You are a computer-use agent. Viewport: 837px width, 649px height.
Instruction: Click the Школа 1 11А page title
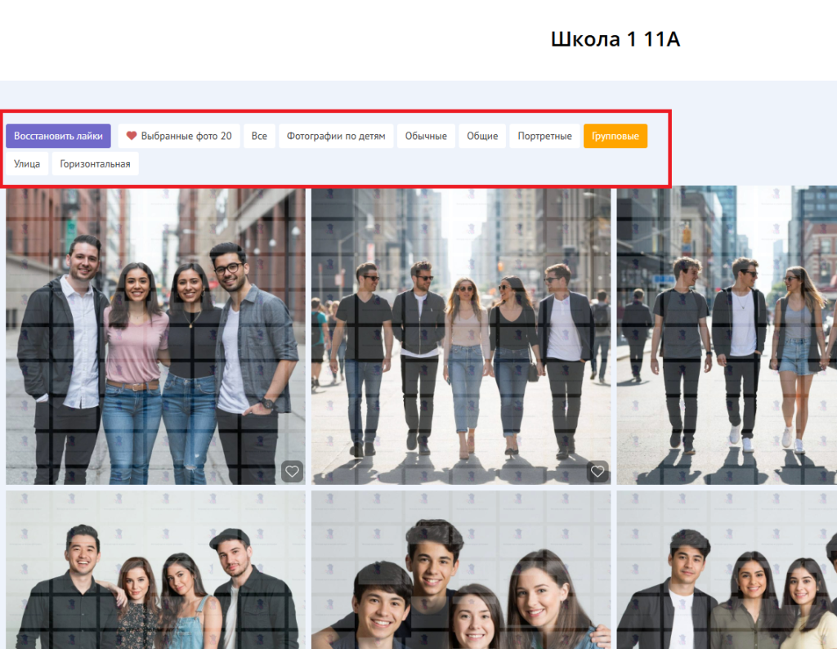click(x=615, y=39)
